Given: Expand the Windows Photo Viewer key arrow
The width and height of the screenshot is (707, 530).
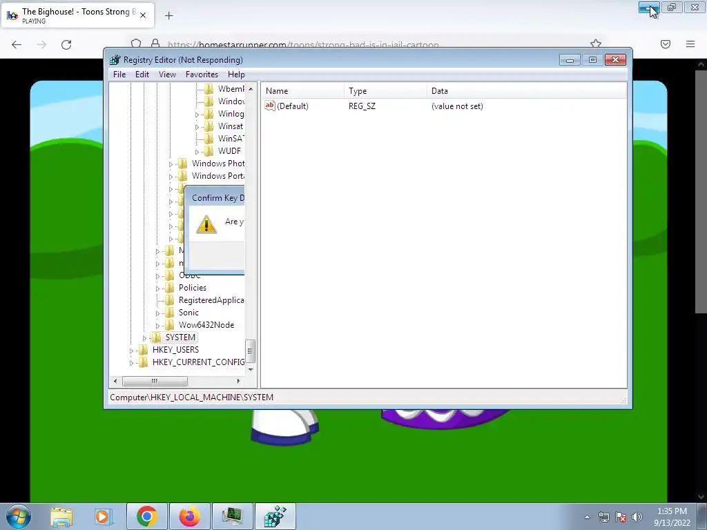Looking at the screenshot, I should pos(171,164).
